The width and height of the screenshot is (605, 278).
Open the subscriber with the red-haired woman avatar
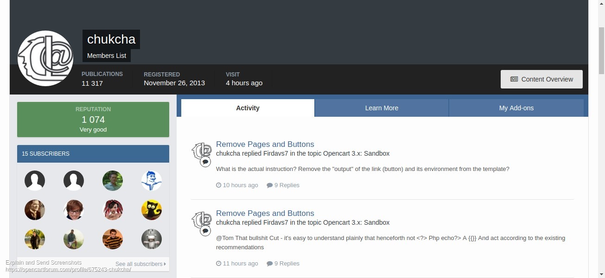(x=113, y=210)
